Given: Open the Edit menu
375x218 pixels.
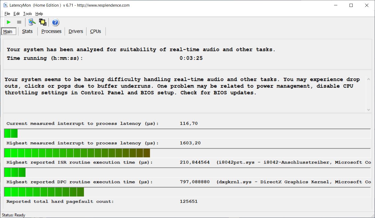Looking at the screenshot, I should pyautogui.click(x=16, y=14).
